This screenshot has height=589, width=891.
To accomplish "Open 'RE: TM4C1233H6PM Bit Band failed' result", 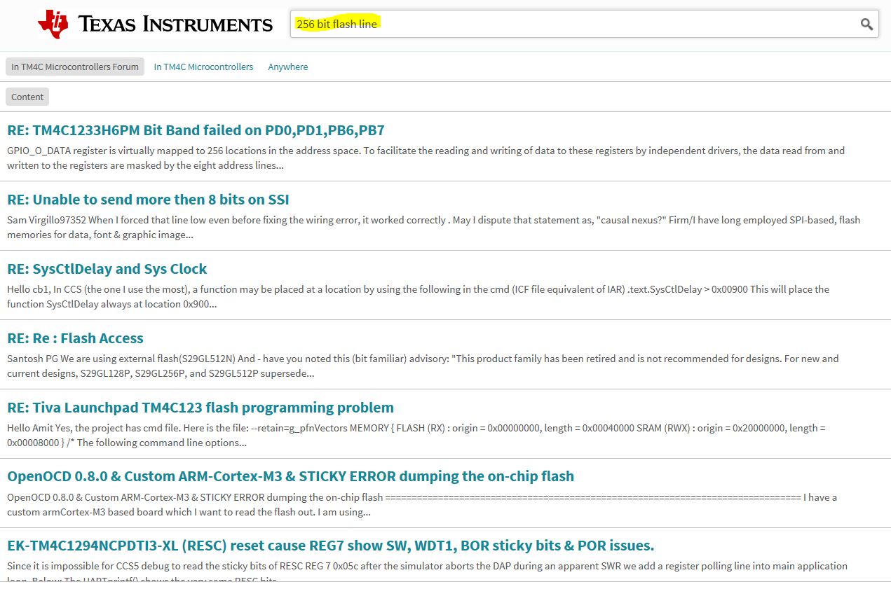I will point(196,130).
